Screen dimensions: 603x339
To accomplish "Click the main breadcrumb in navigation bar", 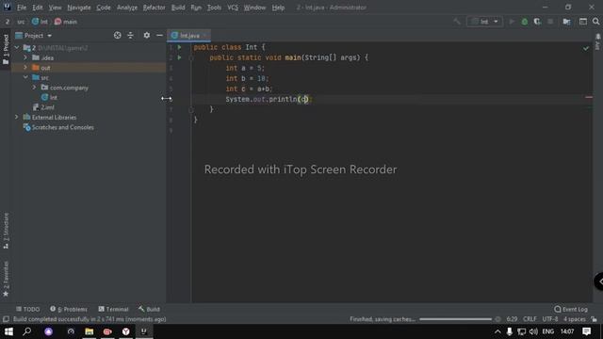I will pyautogui.click(x=66, y=22).
